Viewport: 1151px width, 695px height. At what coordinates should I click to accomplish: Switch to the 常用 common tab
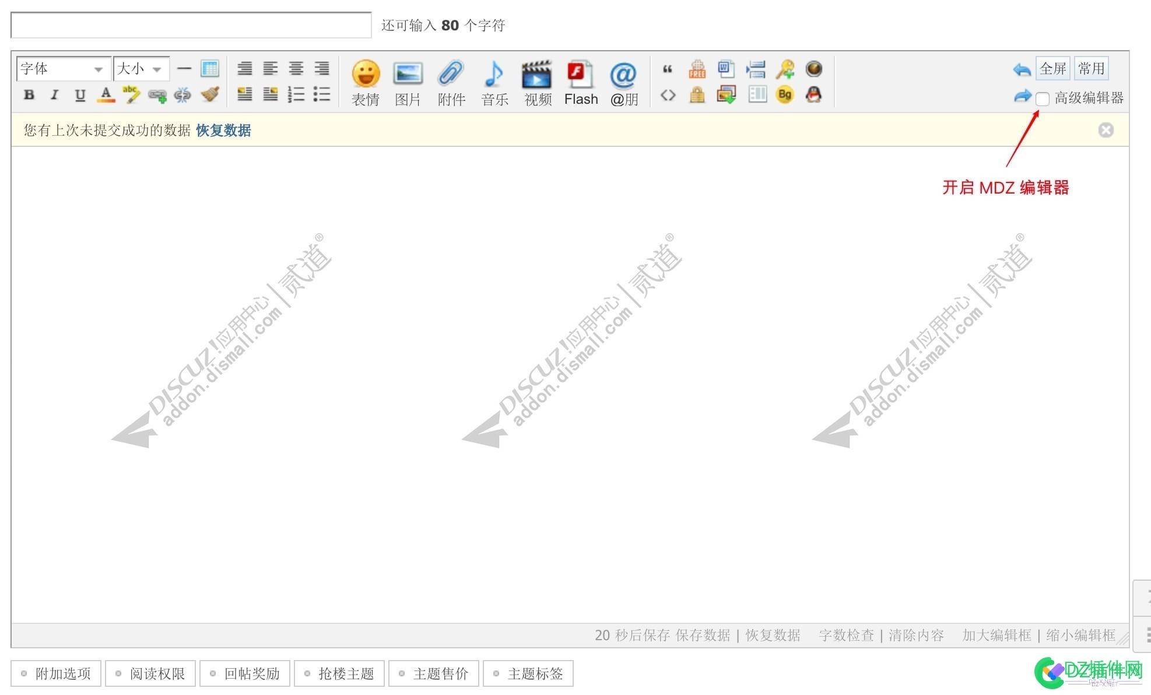pos(1090,68)
